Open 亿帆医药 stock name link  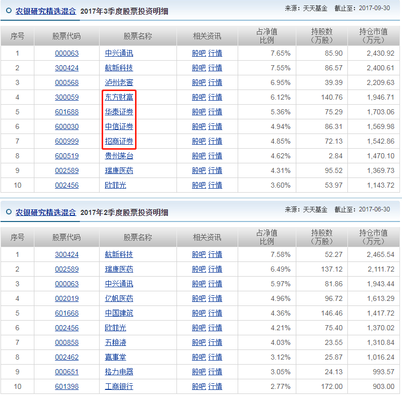click(x=119, y=298)
